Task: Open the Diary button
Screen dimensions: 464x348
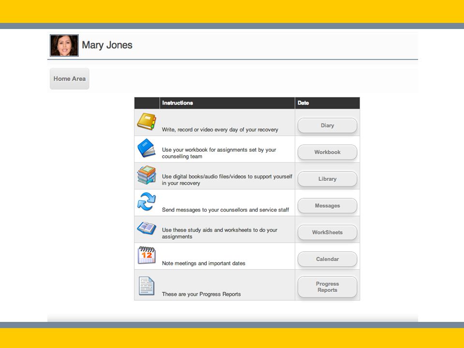Action: pos(327,126)
